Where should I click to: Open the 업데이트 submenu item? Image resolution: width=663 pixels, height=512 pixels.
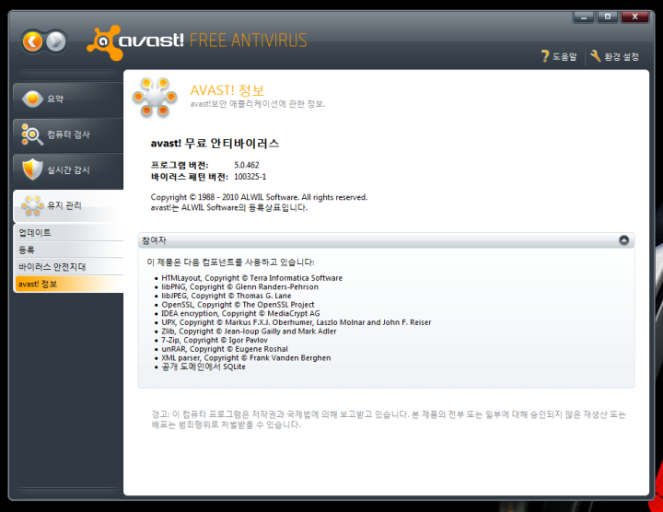pos(69,233)
